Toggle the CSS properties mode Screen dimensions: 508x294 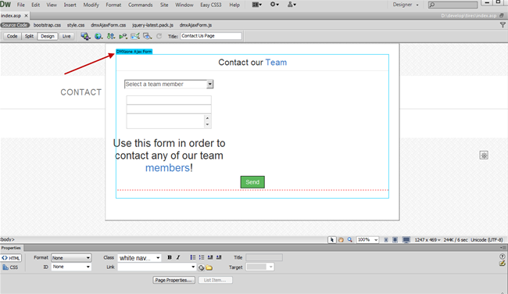(x=11, y=267)
